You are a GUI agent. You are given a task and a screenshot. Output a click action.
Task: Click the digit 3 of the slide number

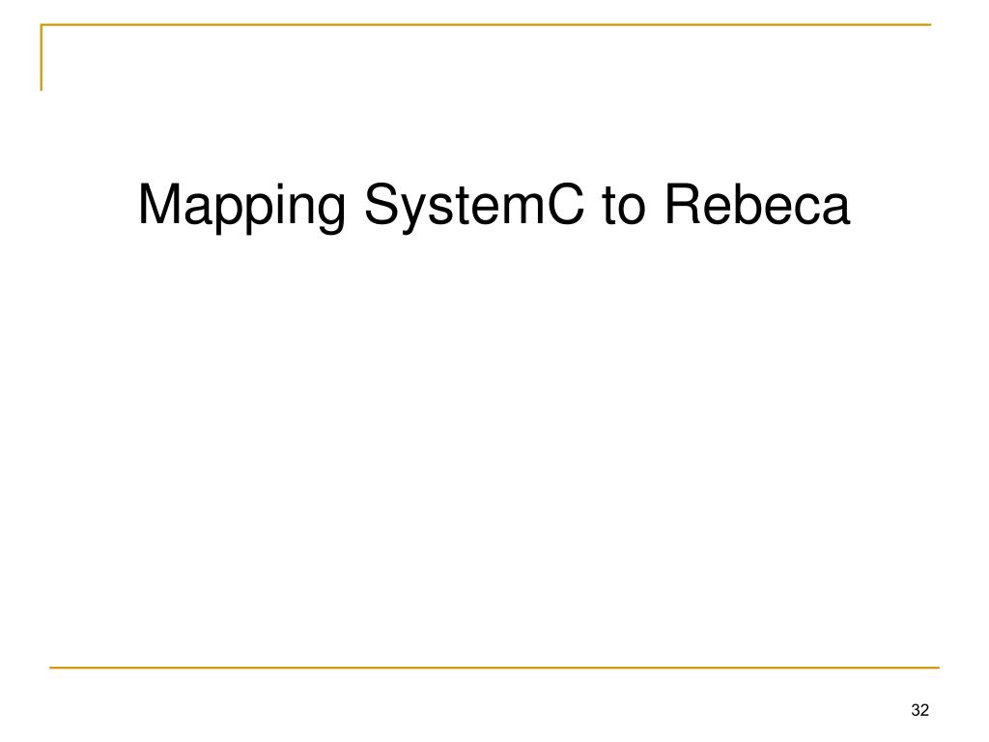click(916, 710)
